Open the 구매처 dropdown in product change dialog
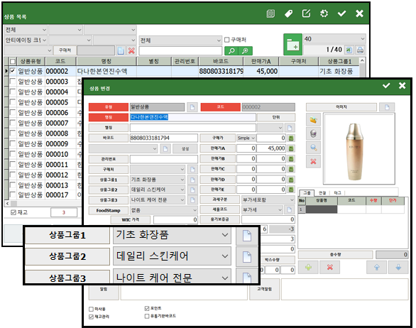This screenshot has height=328, width=416. pyautogui.click(x=158, y=169)
